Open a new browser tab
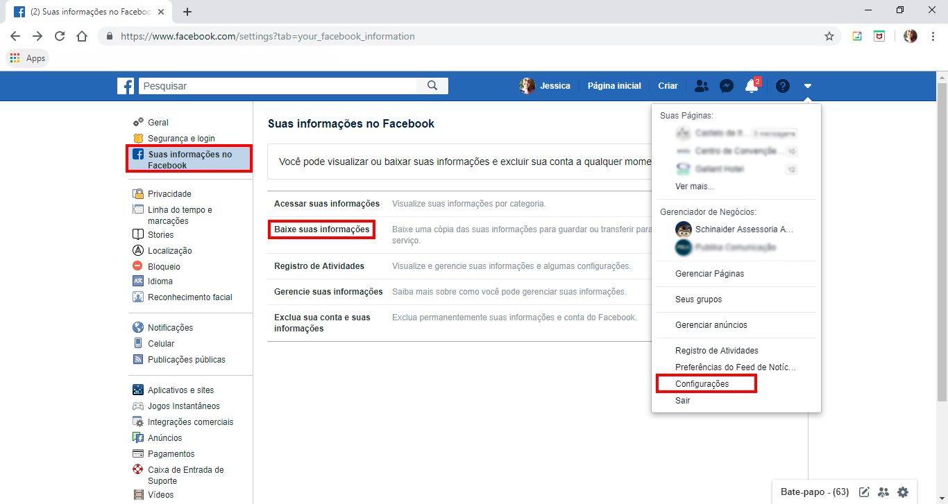The width and height of the screenshot is (948, 504). (187, 12)
